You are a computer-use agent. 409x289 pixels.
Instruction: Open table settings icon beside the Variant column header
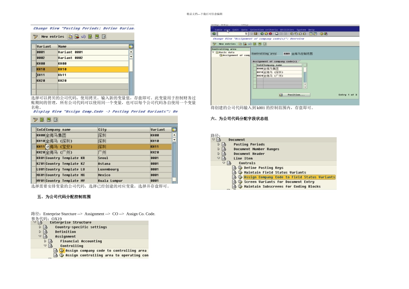(174, 129)
